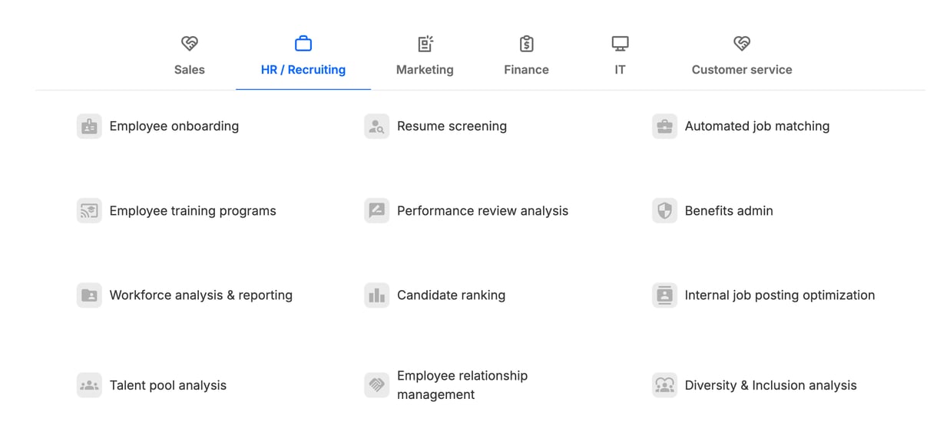Switch to the Sales tab
The width and height of the screenshot is (940, 448).
[190, 56]
